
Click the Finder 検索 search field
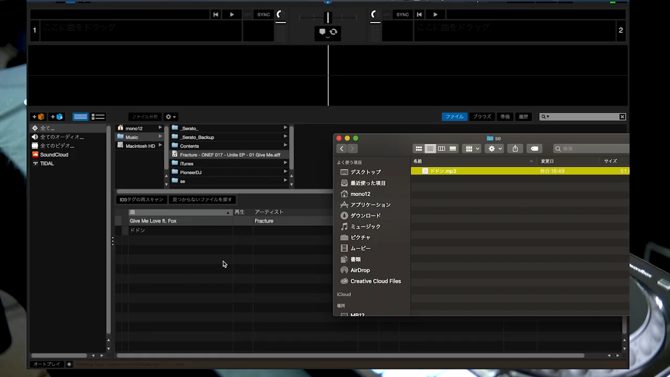[591, 149]
